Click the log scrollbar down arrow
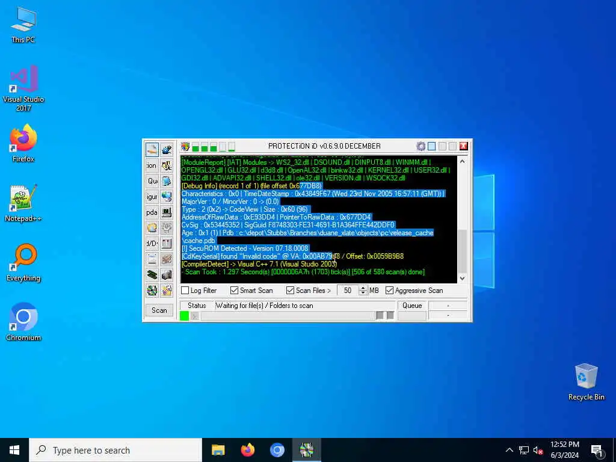The width and height of the screenshot is (616, 462). click(x=463, y=278)
